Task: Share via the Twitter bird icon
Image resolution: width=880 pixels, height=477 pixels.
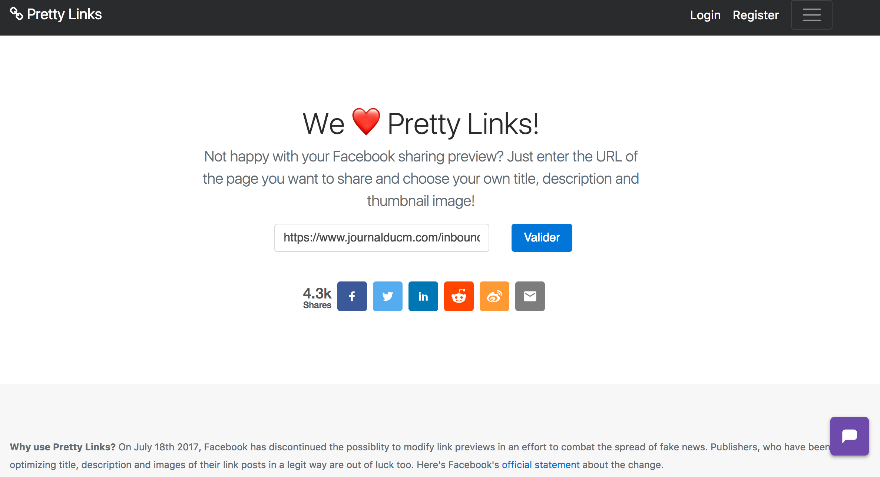Action: point(387,296)
